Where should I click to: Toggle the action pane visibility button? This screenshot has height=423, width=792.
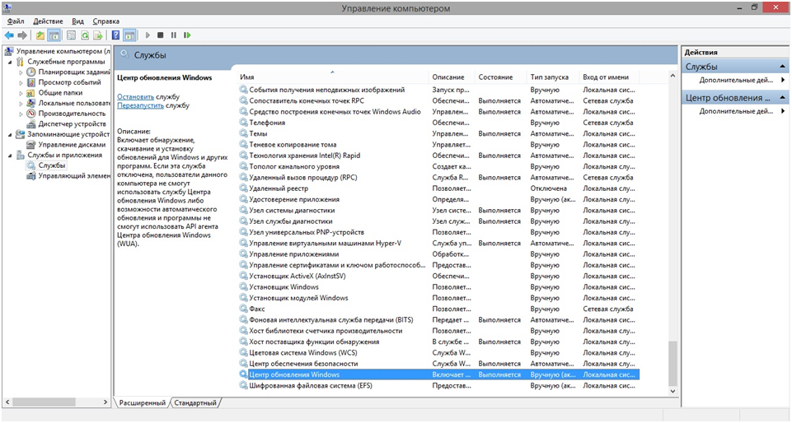[x=129, y=35]
